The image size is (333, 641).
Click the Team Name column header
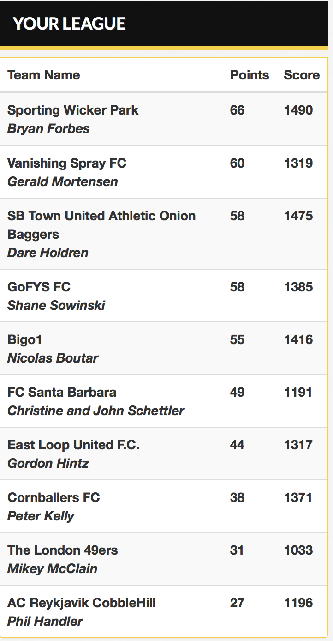coord(44,75)
